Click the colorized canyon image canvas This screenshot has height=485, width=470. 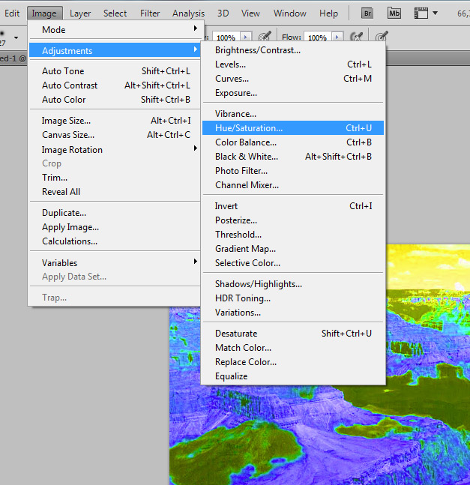428,433
